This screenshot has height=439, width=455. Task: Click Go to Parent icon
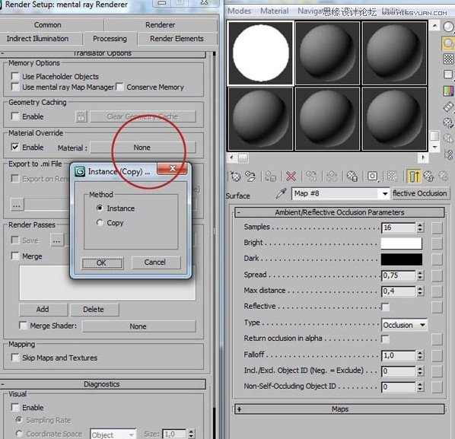(429, 176)
